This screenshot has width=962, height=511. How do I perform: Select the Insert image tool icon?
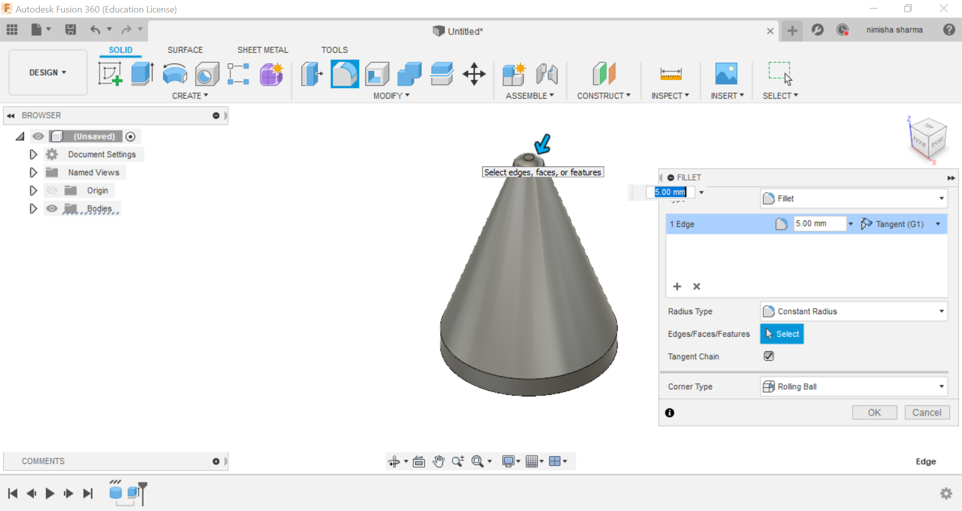click(x=726, y=74)
